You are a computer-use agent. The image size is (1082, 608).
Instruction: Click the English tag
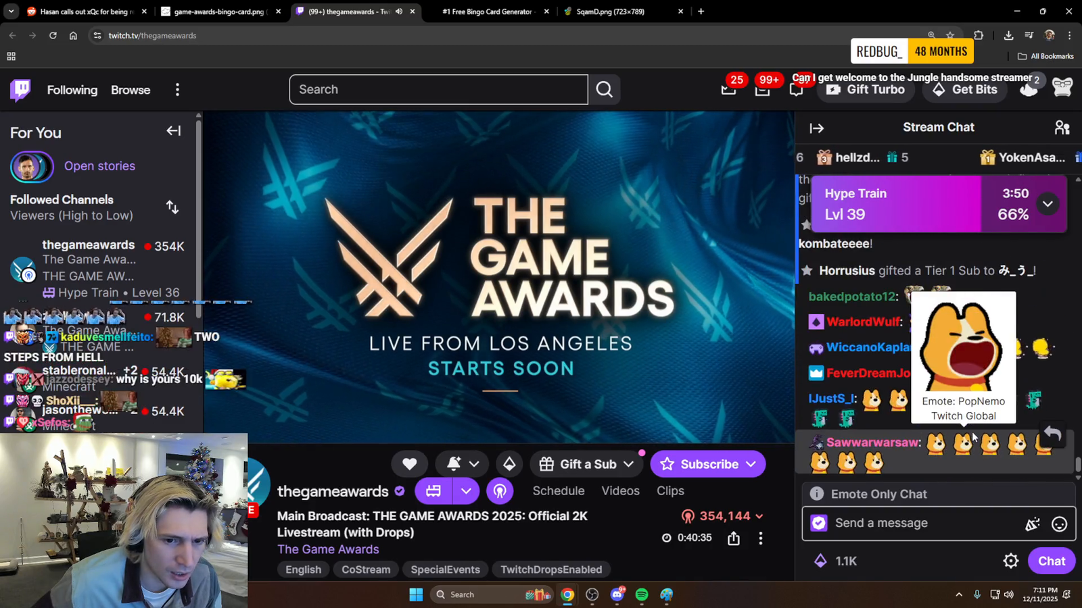(x=303, y=569)
